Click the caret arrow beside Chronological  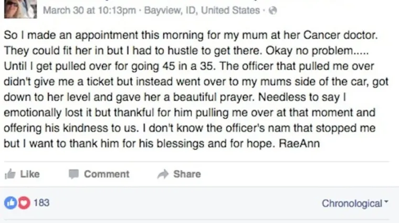click(387, 202)
